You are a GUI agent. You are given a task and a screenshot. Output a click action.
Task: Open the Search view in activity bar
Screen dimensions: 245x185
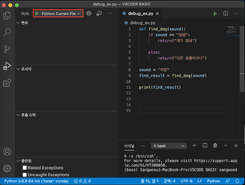tap(7, 32)
